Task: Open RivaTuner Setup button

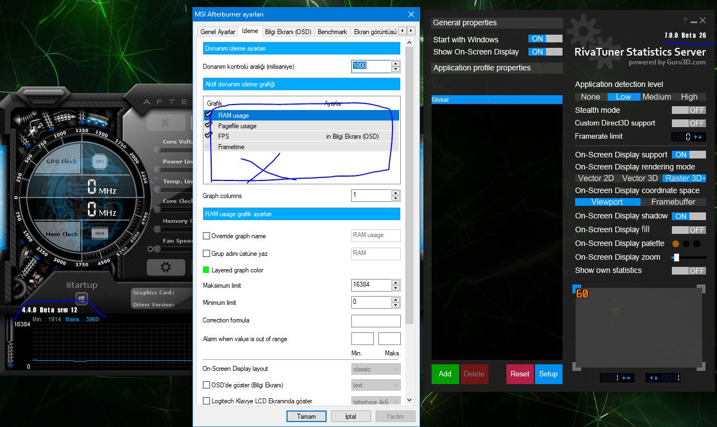Action: coord(548,374)
